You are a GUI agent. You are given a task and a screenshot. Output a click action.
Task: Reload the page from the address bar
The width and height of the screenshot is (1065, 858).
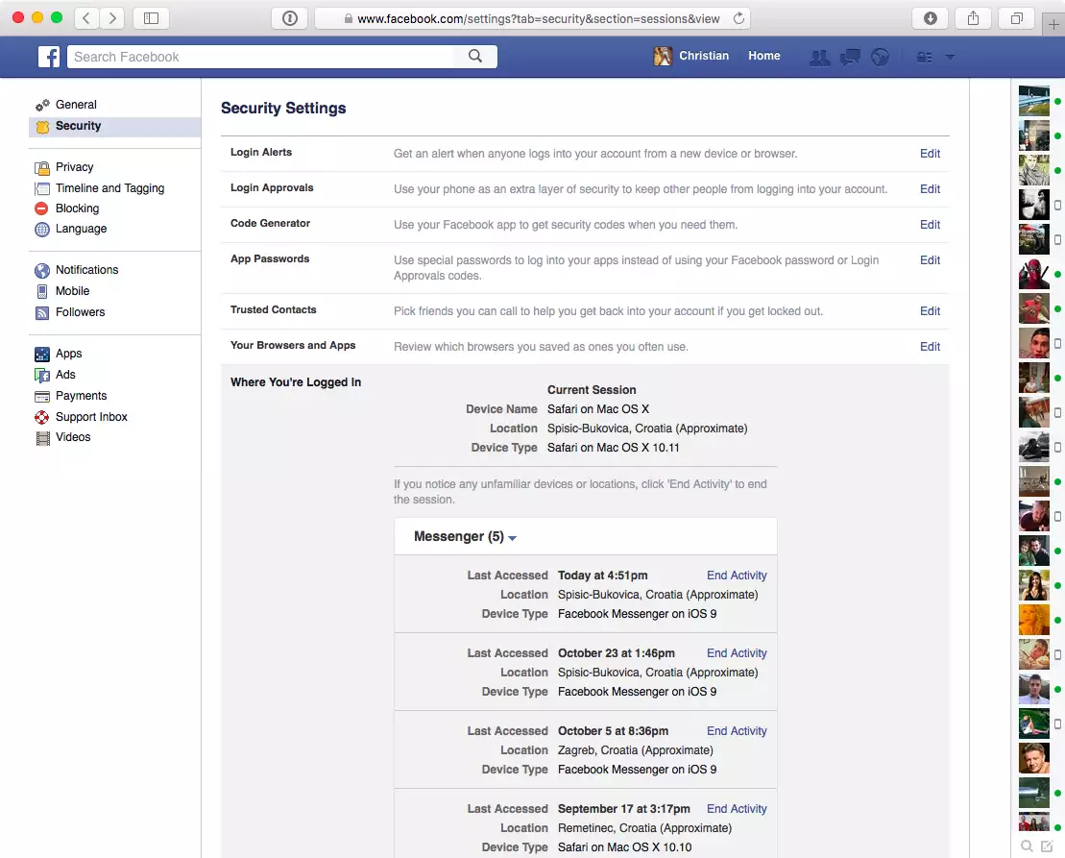(738, 18)
